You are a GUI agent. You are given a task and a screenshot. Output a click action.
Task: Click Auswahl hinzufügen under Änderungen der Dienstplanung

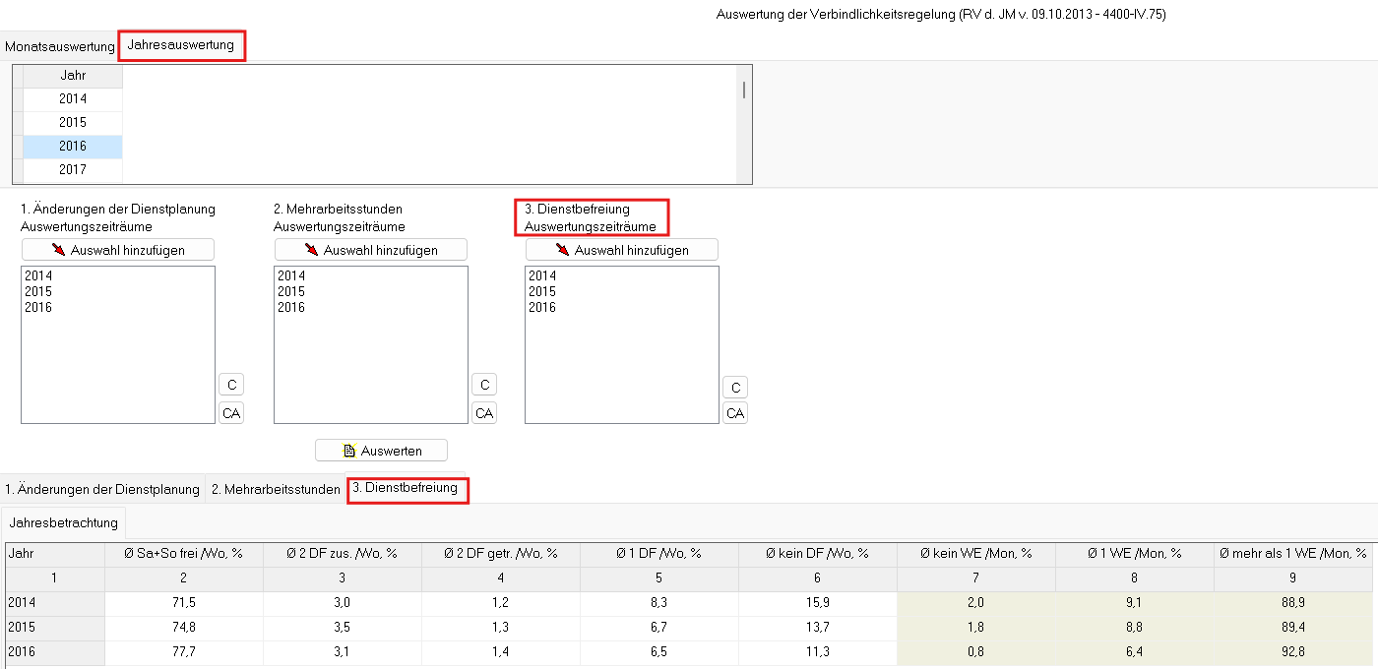coord(118,250)
